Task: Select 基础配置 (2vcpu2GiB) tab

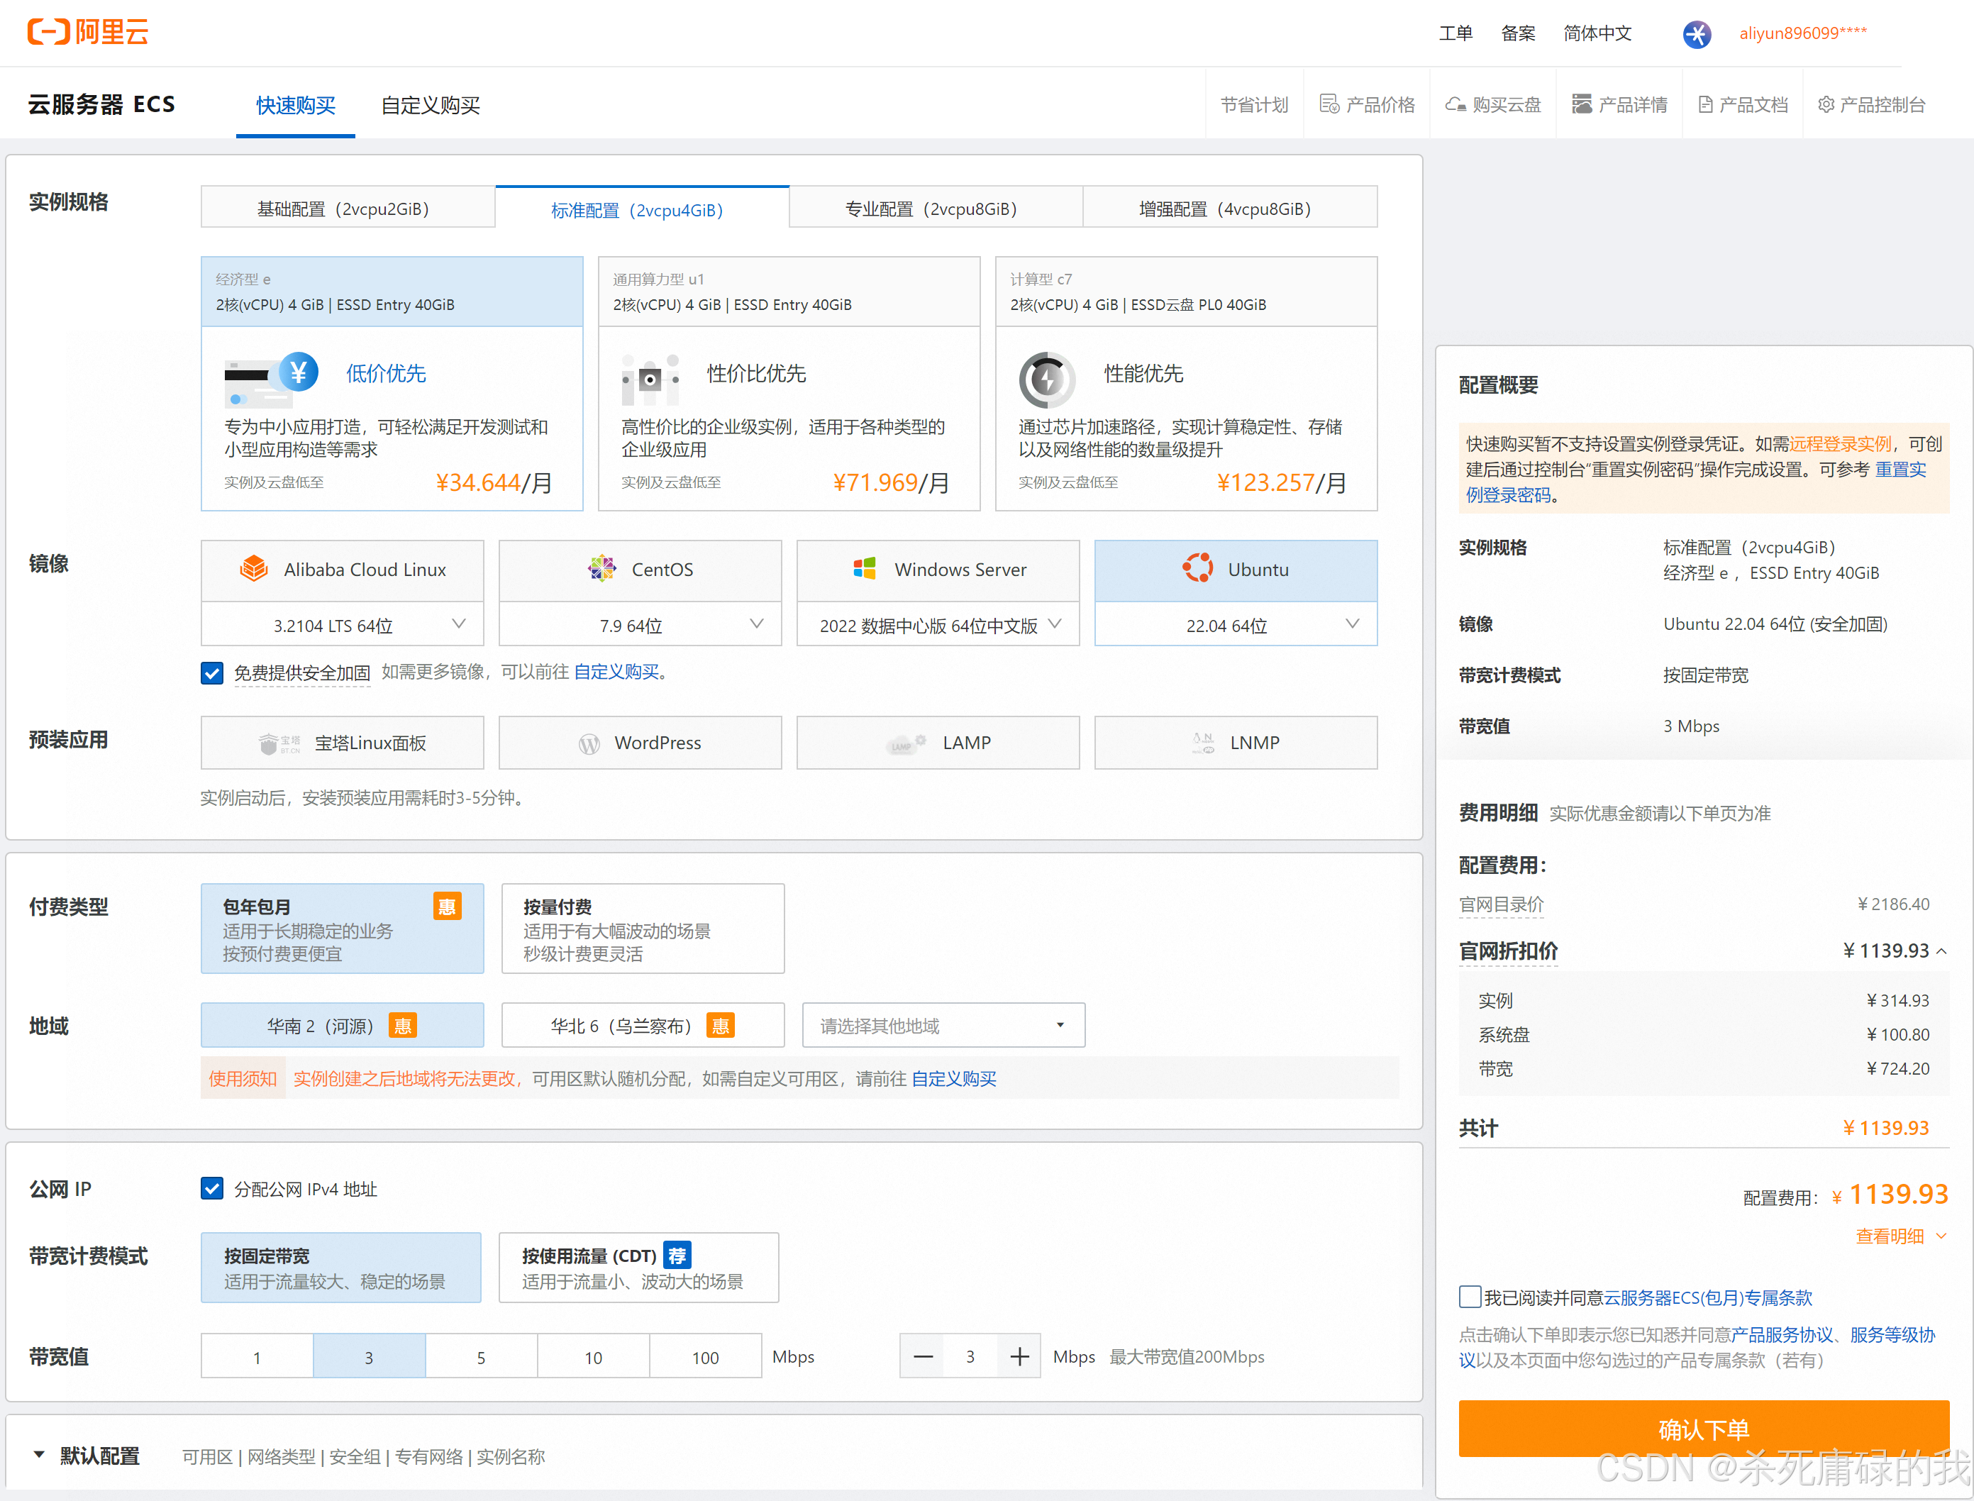Action: tap(348, 208)
